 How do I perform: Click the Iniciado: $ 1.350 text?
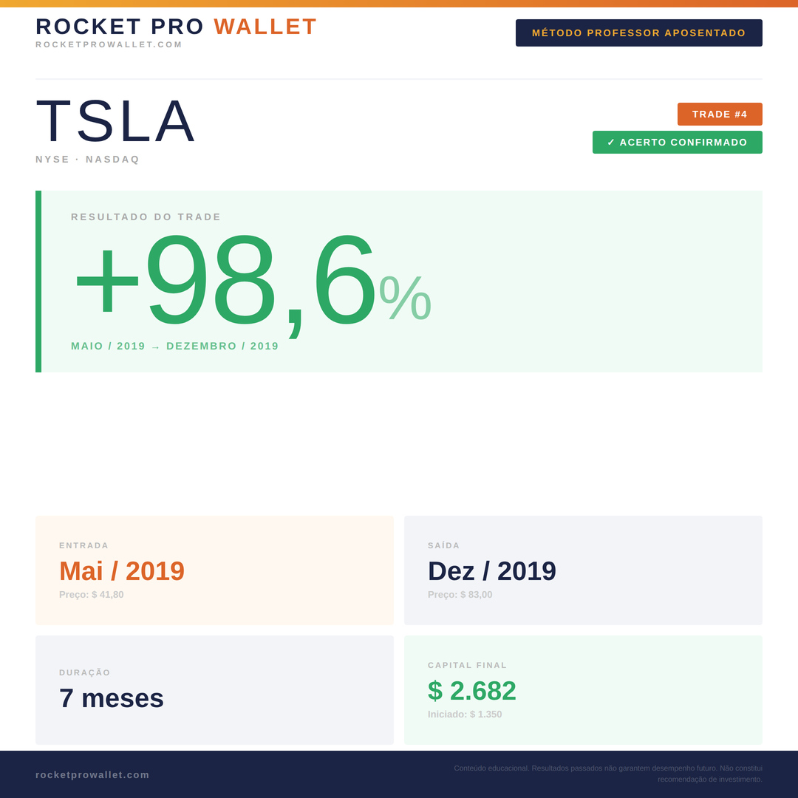coord(465,715)
